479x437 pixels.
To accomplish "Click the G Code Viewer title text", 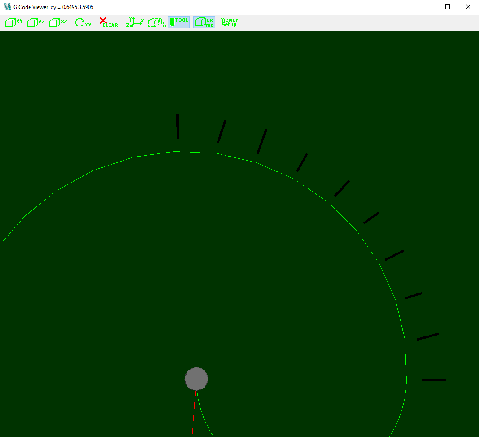I will (31, 7).
